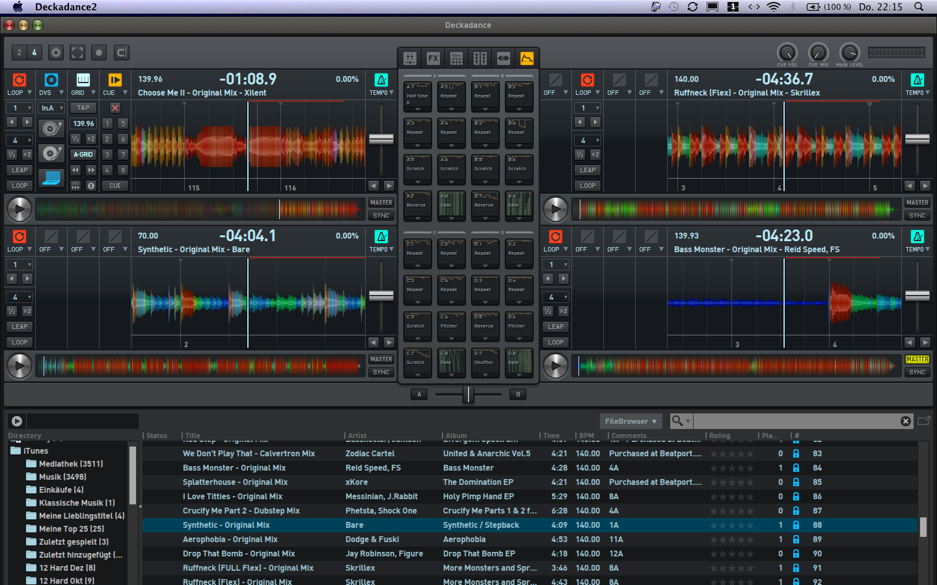Click the blue DVS vinyl icon
Viewport: 937px width, 585px height.
tap(51, 80)
